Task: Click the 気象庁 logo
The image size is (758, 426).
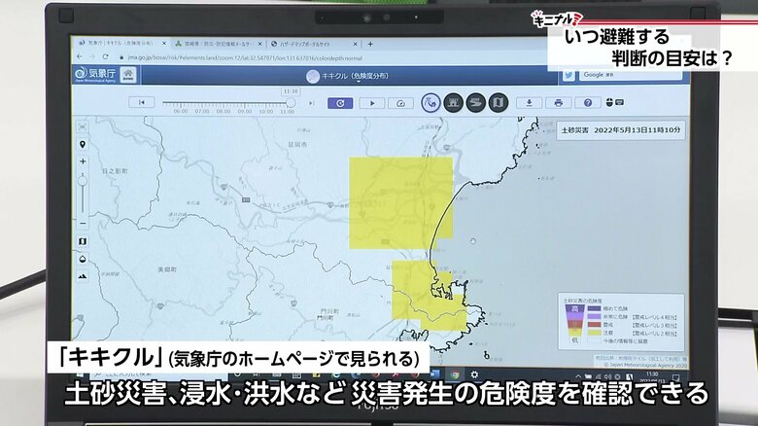Action: [x=95, y=75]
